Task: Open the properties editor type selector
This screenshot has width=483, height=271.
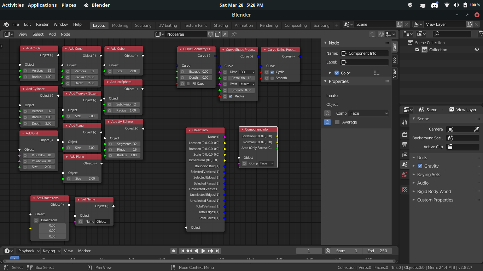Action: coord(408,110)
